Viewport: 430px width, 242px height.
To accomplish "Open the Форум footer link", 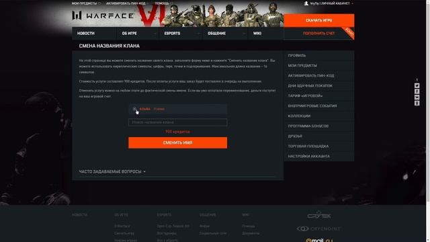I will point(204,226).
